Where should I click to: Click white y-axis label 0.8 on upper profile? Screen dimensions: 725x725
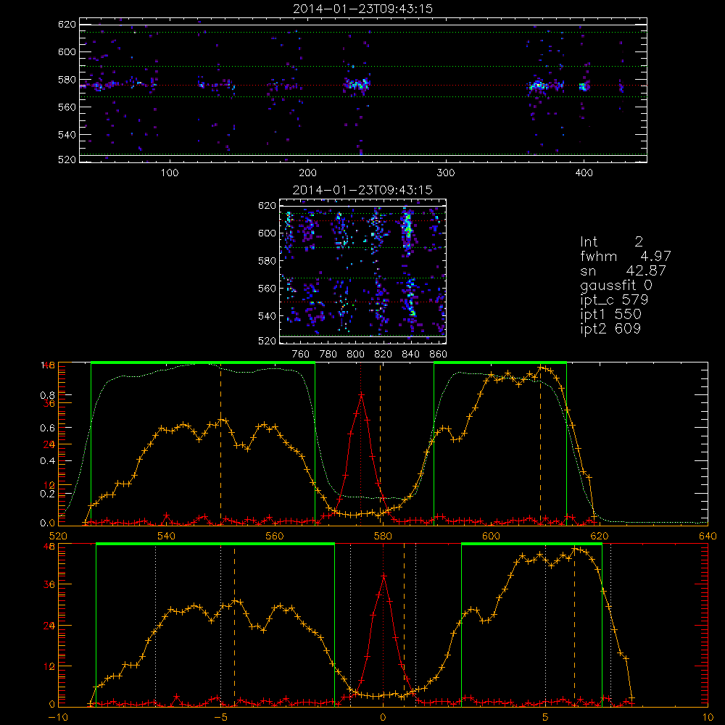[x=47, y=395]
